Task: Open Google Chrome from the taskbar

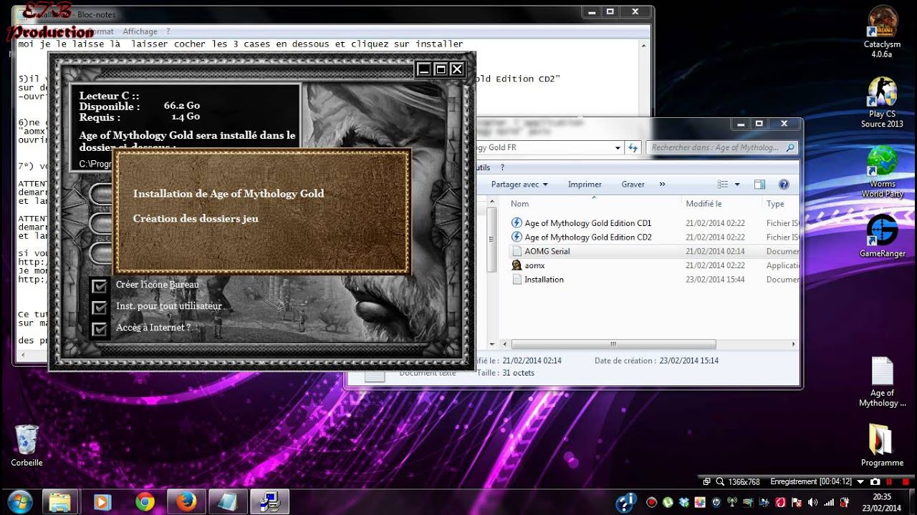Action: click(145, 501)
